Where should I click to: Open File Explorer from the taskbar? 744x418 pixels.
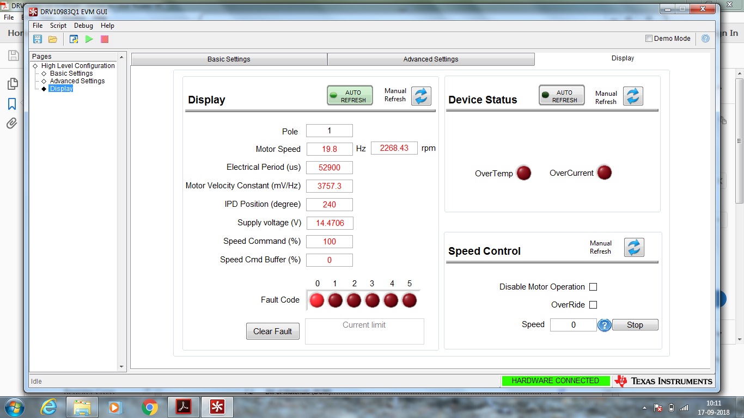pyautogui.click(x=82, y=407)
